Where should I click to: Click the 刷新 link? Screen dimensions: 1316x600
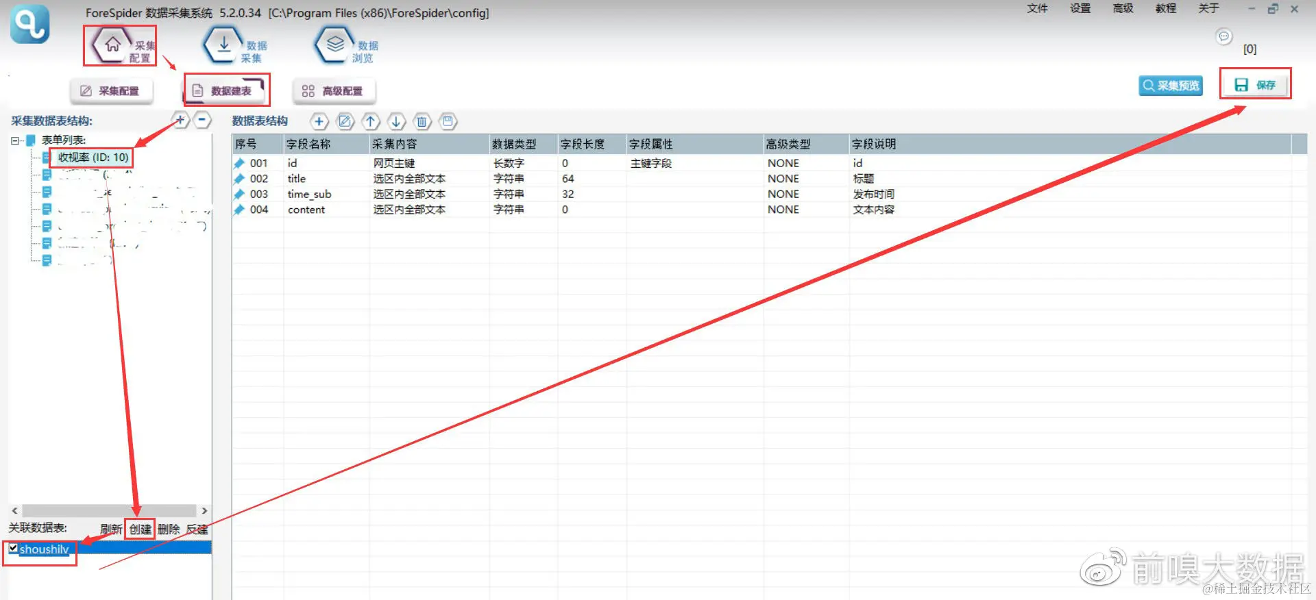pos(111,529)
